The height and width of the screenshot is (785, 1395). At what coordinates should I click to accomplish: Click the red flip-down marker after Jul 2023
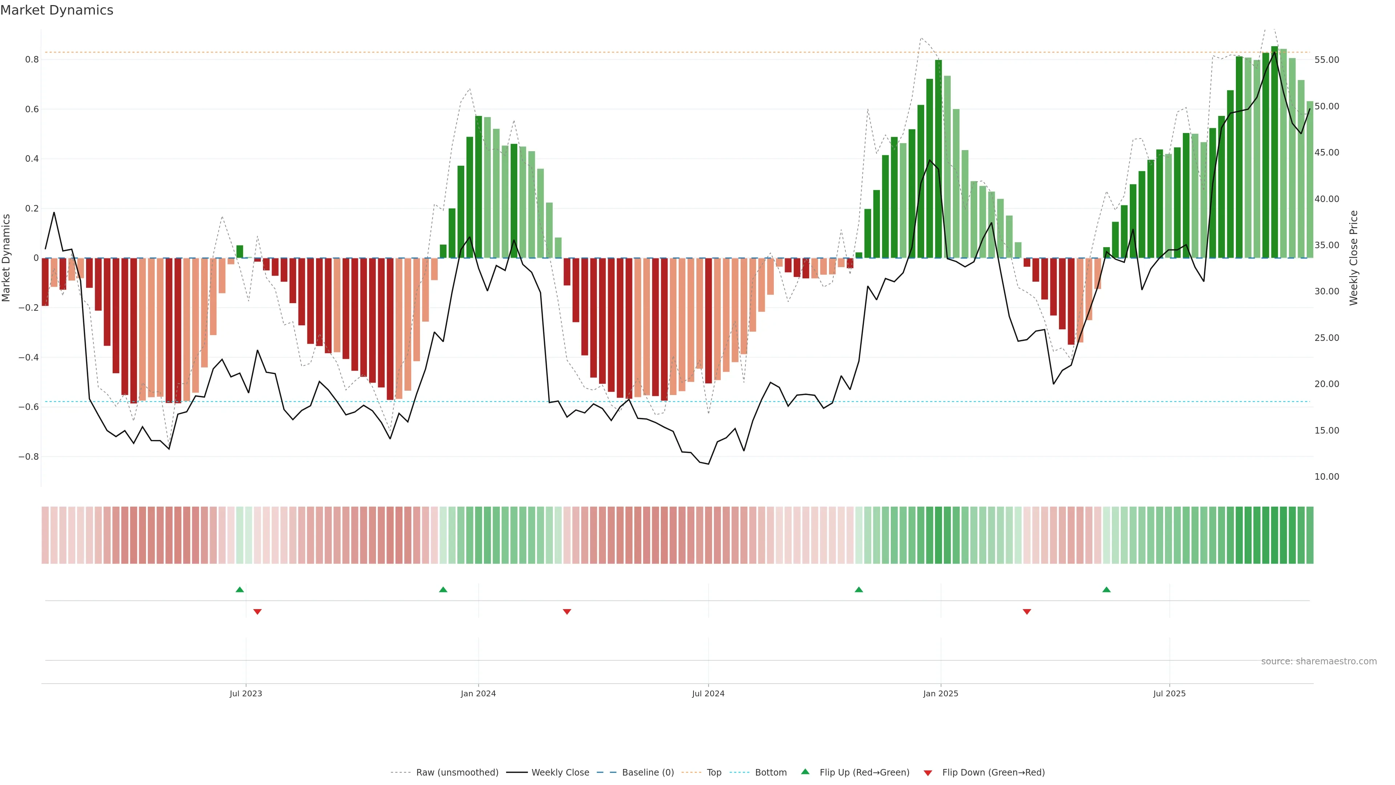tap(257, 612)
